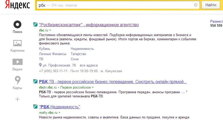The width and height of the screenshot is (223, 120).
Task: Open the Татарстан sitelink
Action: click(x=78, y=54)
